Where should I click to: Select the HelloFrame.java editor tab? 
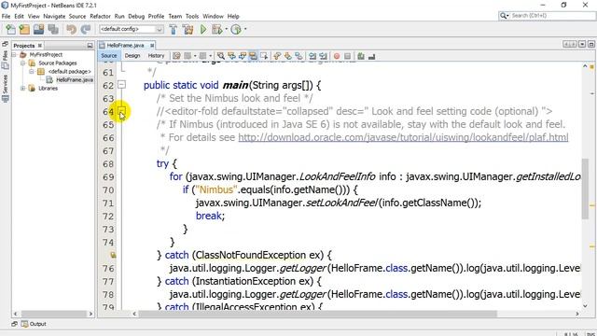click(125, 46)
